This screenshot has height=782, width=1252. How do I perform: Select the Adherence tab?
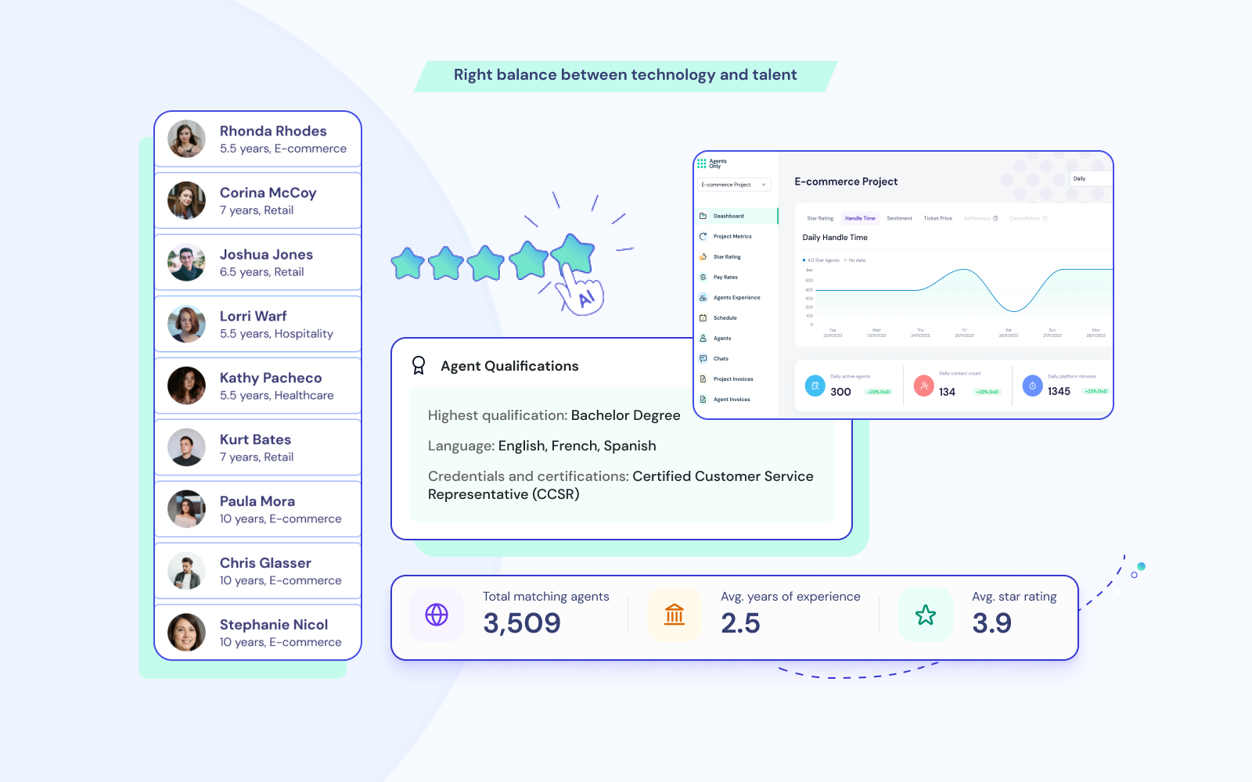(x=977, y=218)
